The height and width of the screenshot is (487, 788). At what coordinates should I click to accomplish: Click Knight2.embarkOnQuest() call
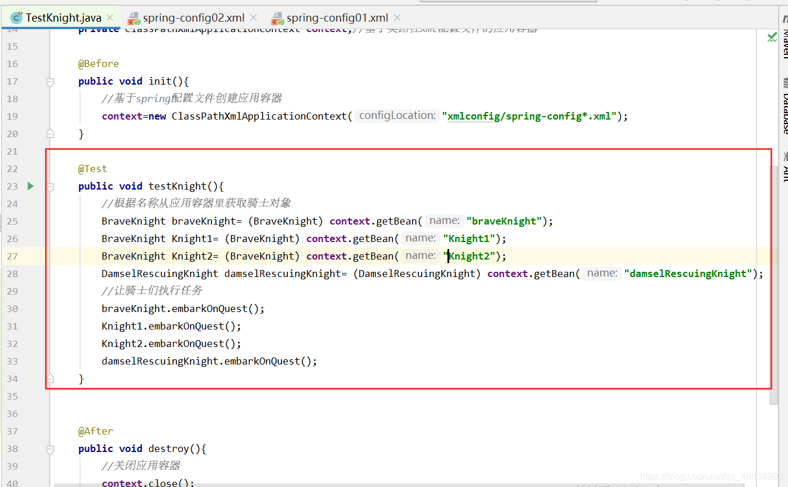point(171,344)
